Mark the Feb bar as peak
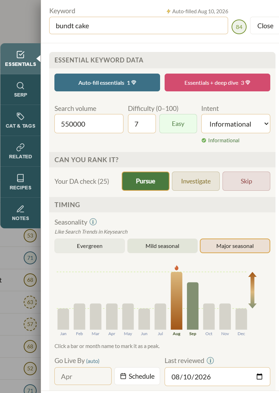Image resolution: width=279 pixels, height=393 pixels. (x=80, y=317)
